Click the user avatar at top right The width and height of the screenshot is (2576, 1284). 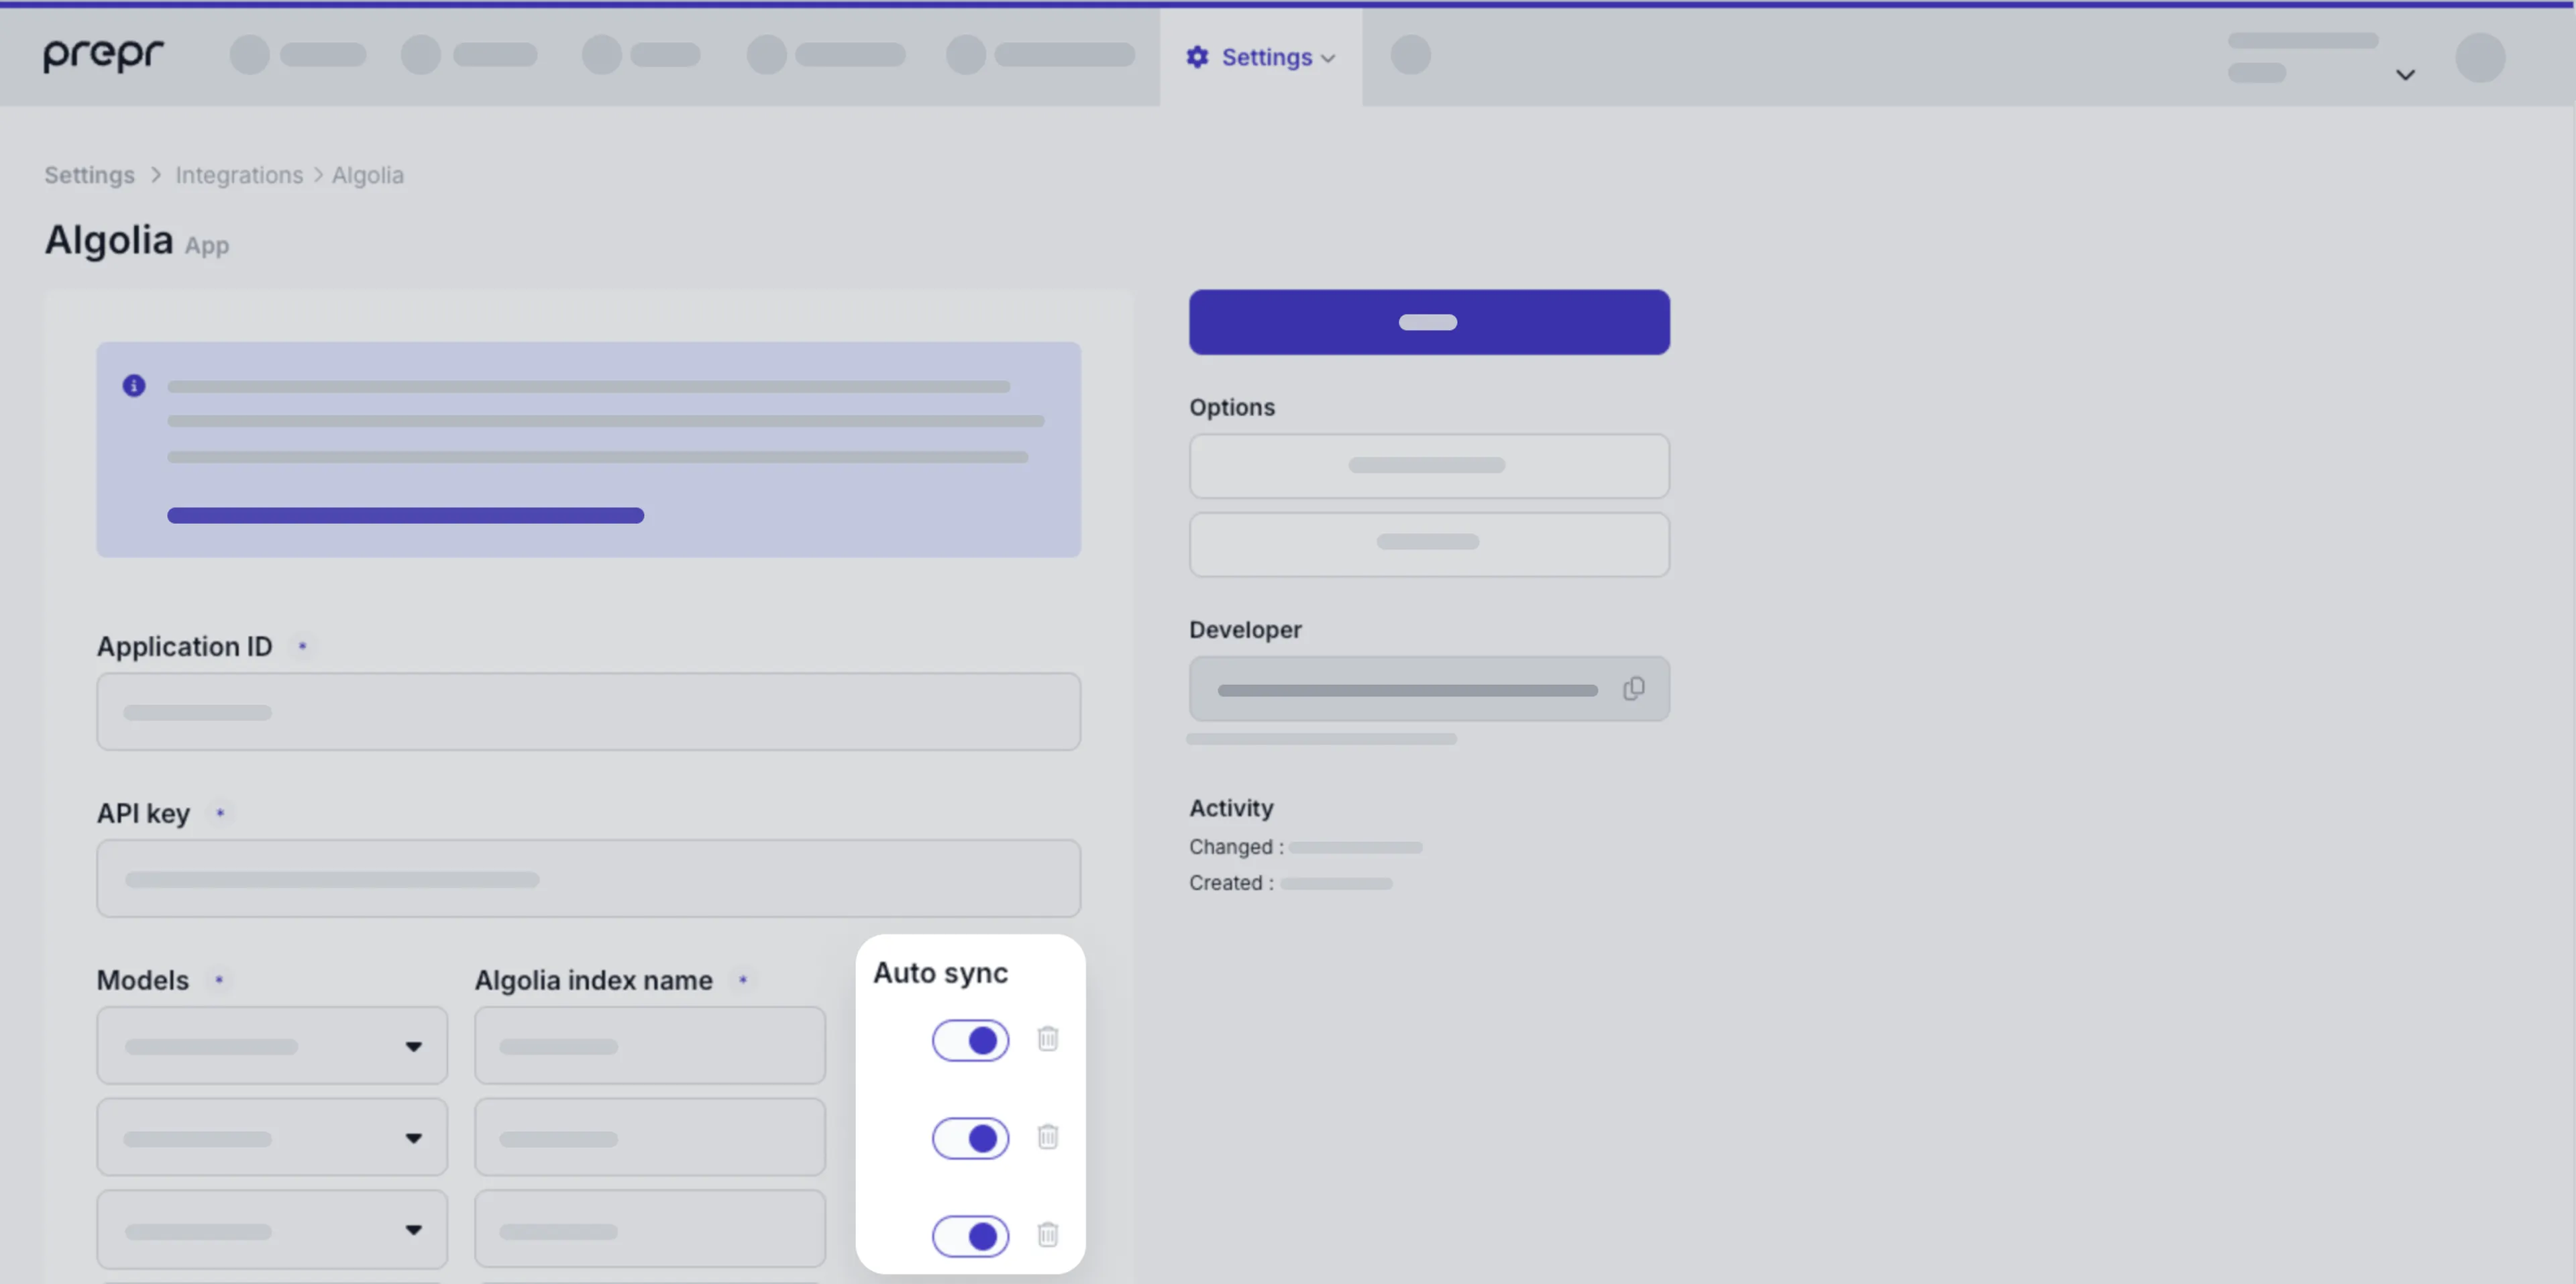click(2480, 57)
